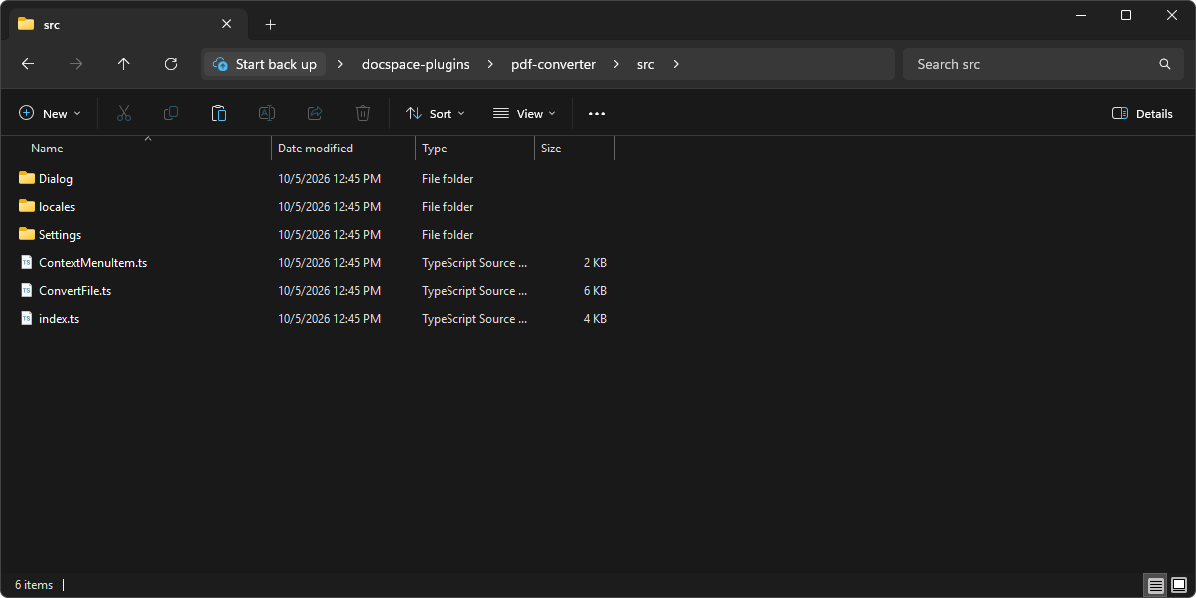Sort by Name column header
Screen dimensions: 1196x598
pos(47,148)
